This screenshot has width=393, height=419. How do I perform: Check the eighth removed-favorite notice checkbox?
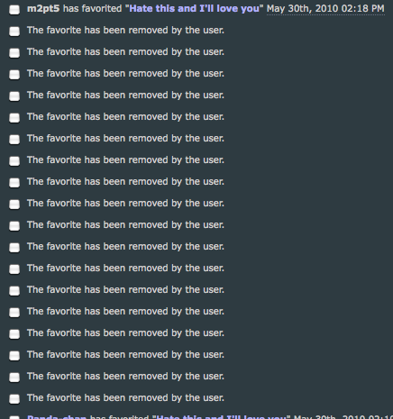point(14,183)
